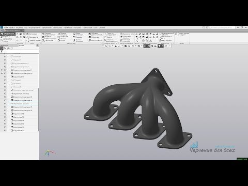Image resolution: width=248 pixels, height=186 pixels.
Task: Select Скругление:13 in the model tree
Action: pos(18,117)
